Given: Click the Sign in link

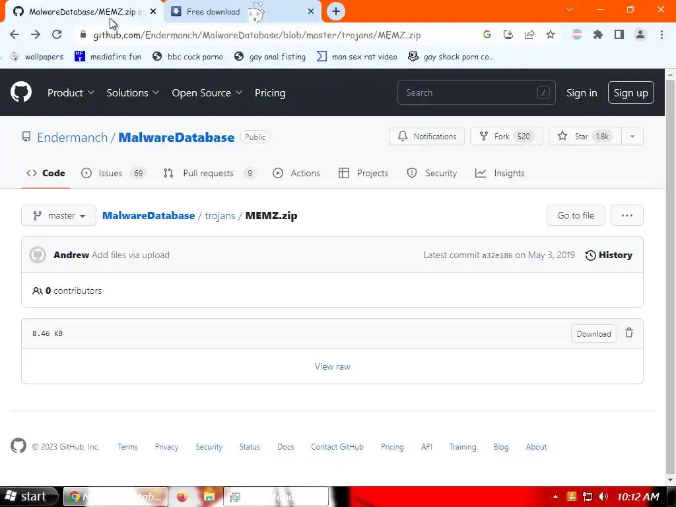Looking at the screenshot, I should 582,92.
